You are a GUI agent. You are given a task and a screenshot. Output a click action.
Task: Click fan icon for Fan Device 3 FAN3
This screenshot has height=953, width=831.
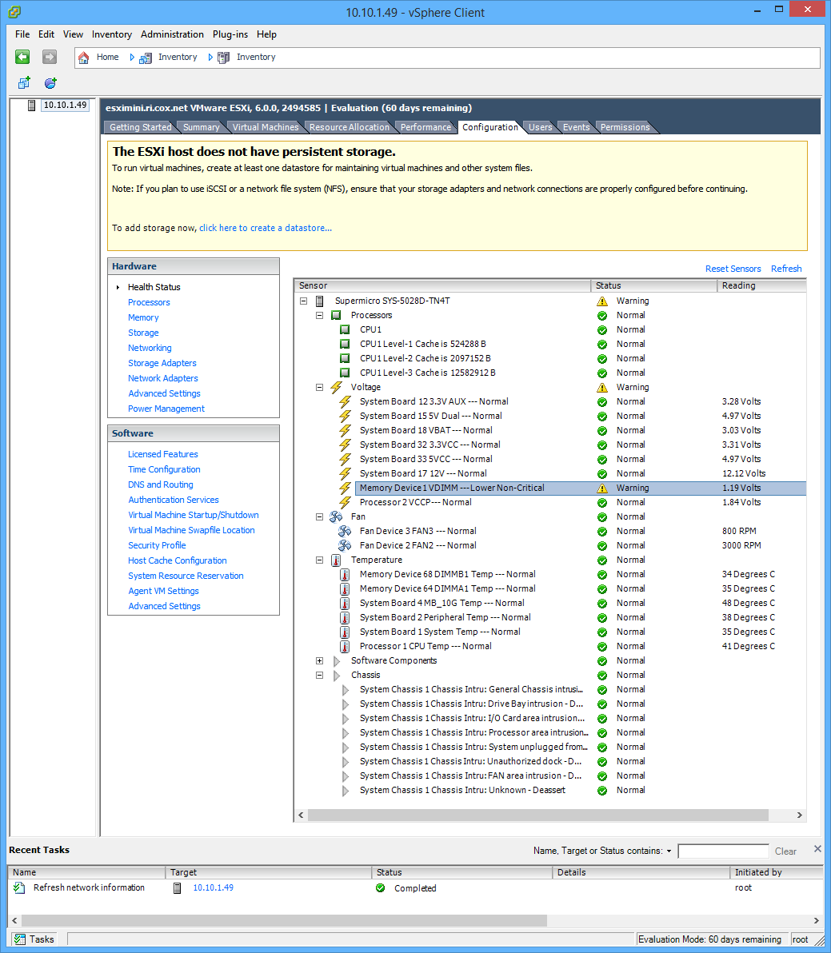345,531
